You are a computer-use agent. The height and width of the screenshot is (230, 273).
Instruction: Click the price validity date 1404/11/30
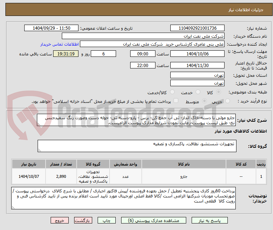[197, 66]
